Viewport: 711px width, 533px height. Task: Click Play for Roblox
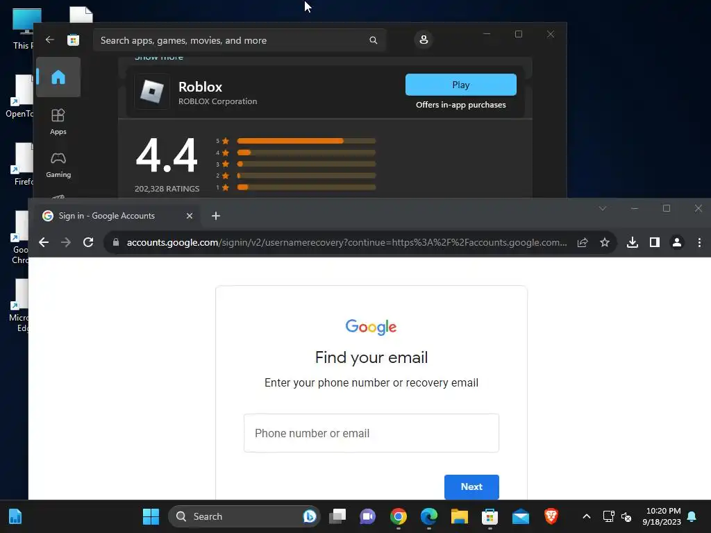tap(461, 85)
